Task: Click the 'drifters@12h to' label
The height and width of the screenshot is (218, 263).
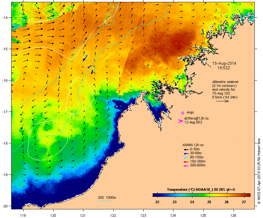Action: 196,118
